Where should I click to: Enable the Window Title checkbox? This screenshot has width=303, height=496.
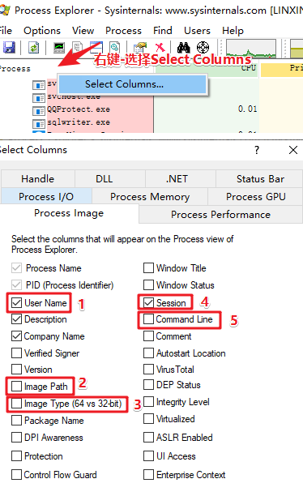(148, 268)
